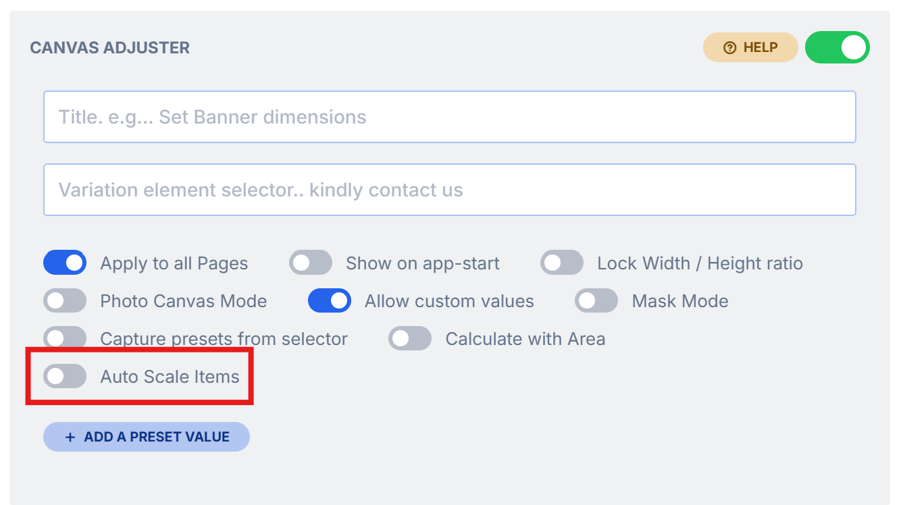Disable the Canvas Adjuster master switch
This screenshot has height=505, width=901.
pos(837,48)
